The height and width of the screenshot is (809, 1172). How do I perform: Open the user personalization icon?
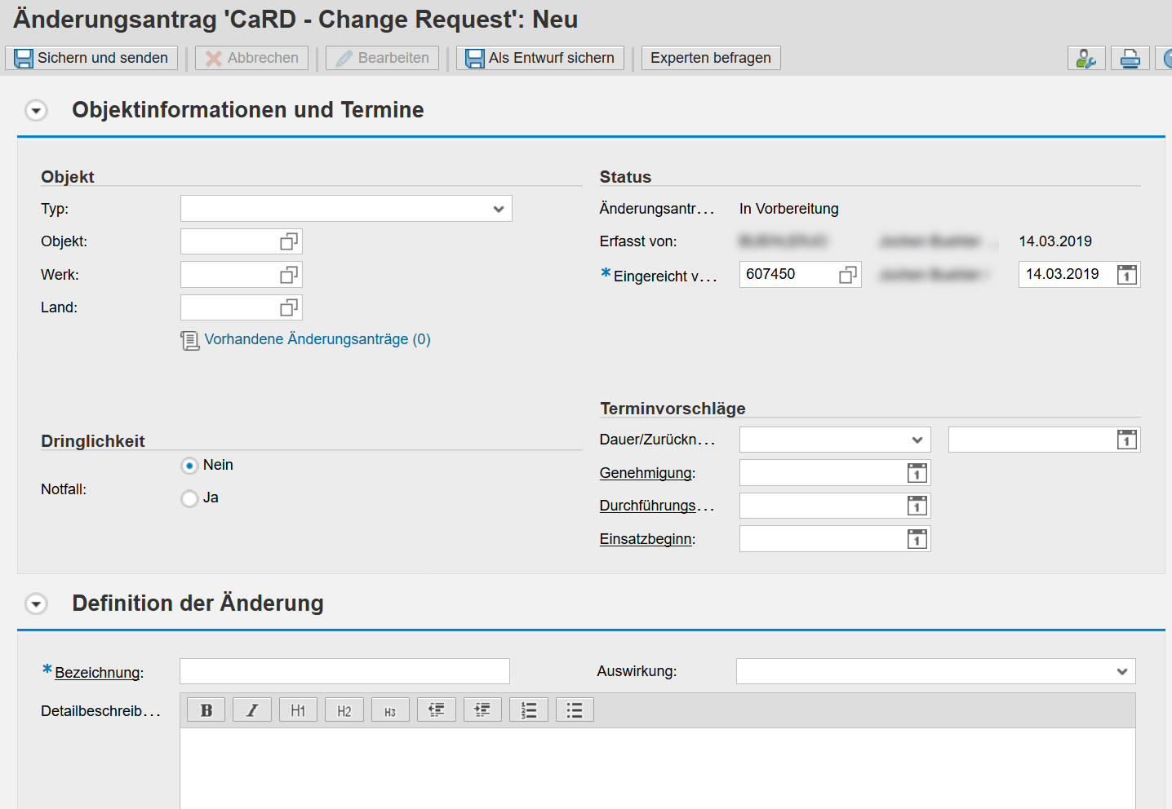tap(1086, 58)
